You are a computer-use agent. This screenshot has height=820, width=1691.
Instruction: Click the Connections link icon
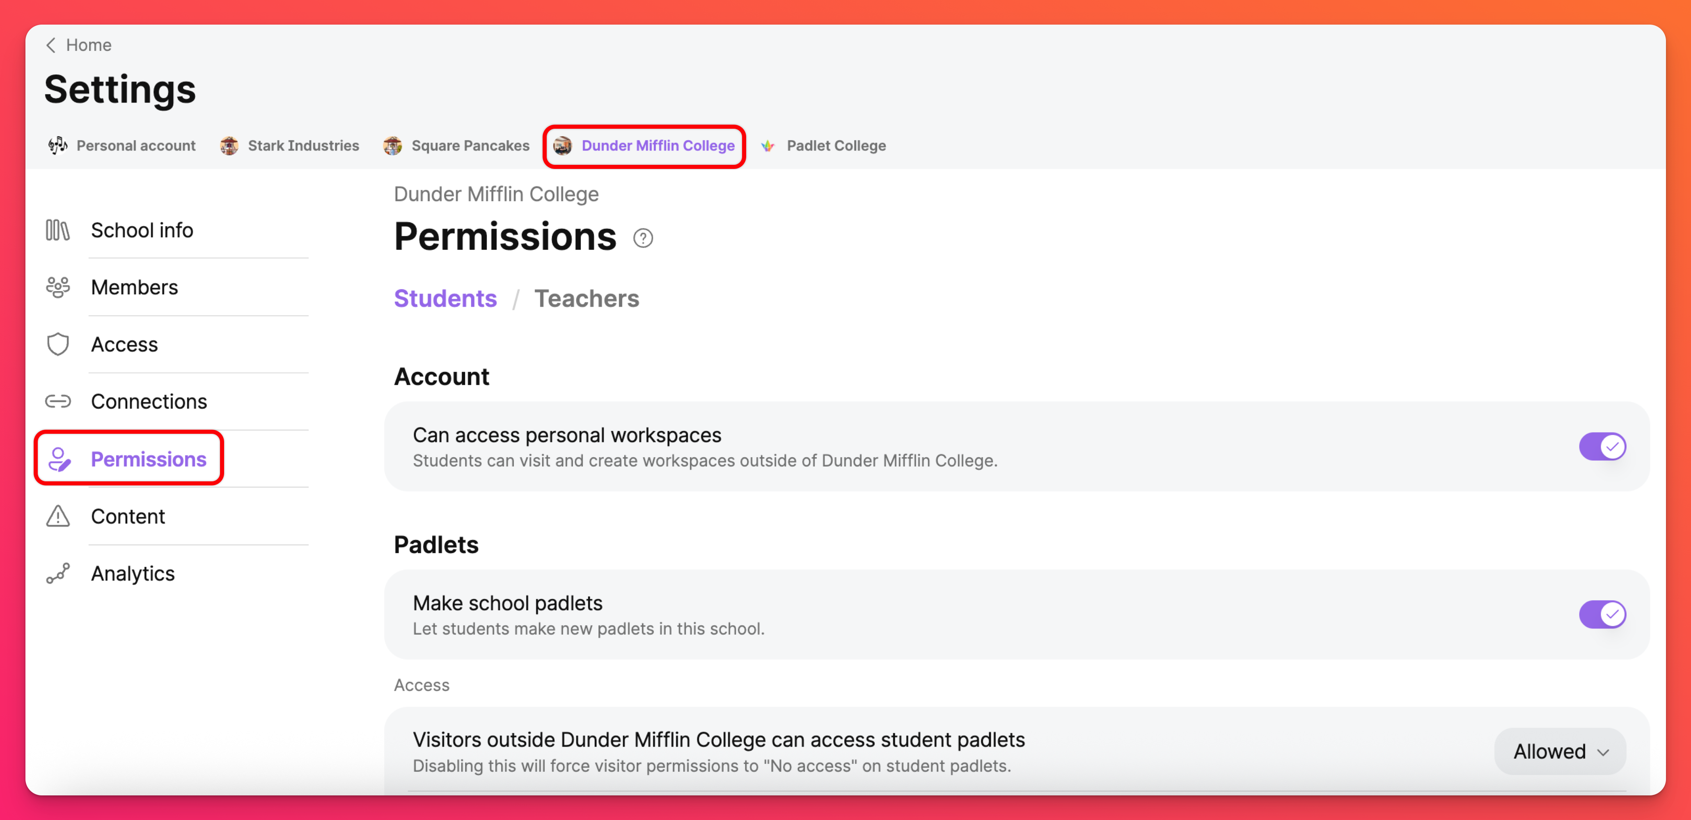coord(58,401)
